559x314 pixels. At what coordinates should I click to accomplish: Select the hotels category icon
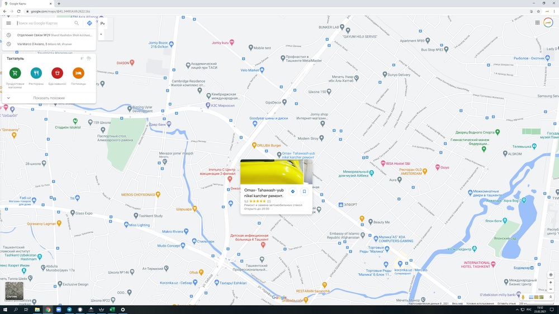pyautogui.click(x=78, y=73)
